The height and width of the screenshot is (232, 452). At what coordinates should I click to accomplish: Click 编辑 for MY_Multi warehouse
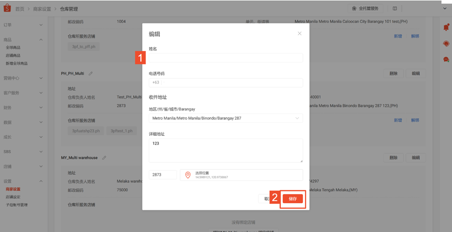click(415, 158)
